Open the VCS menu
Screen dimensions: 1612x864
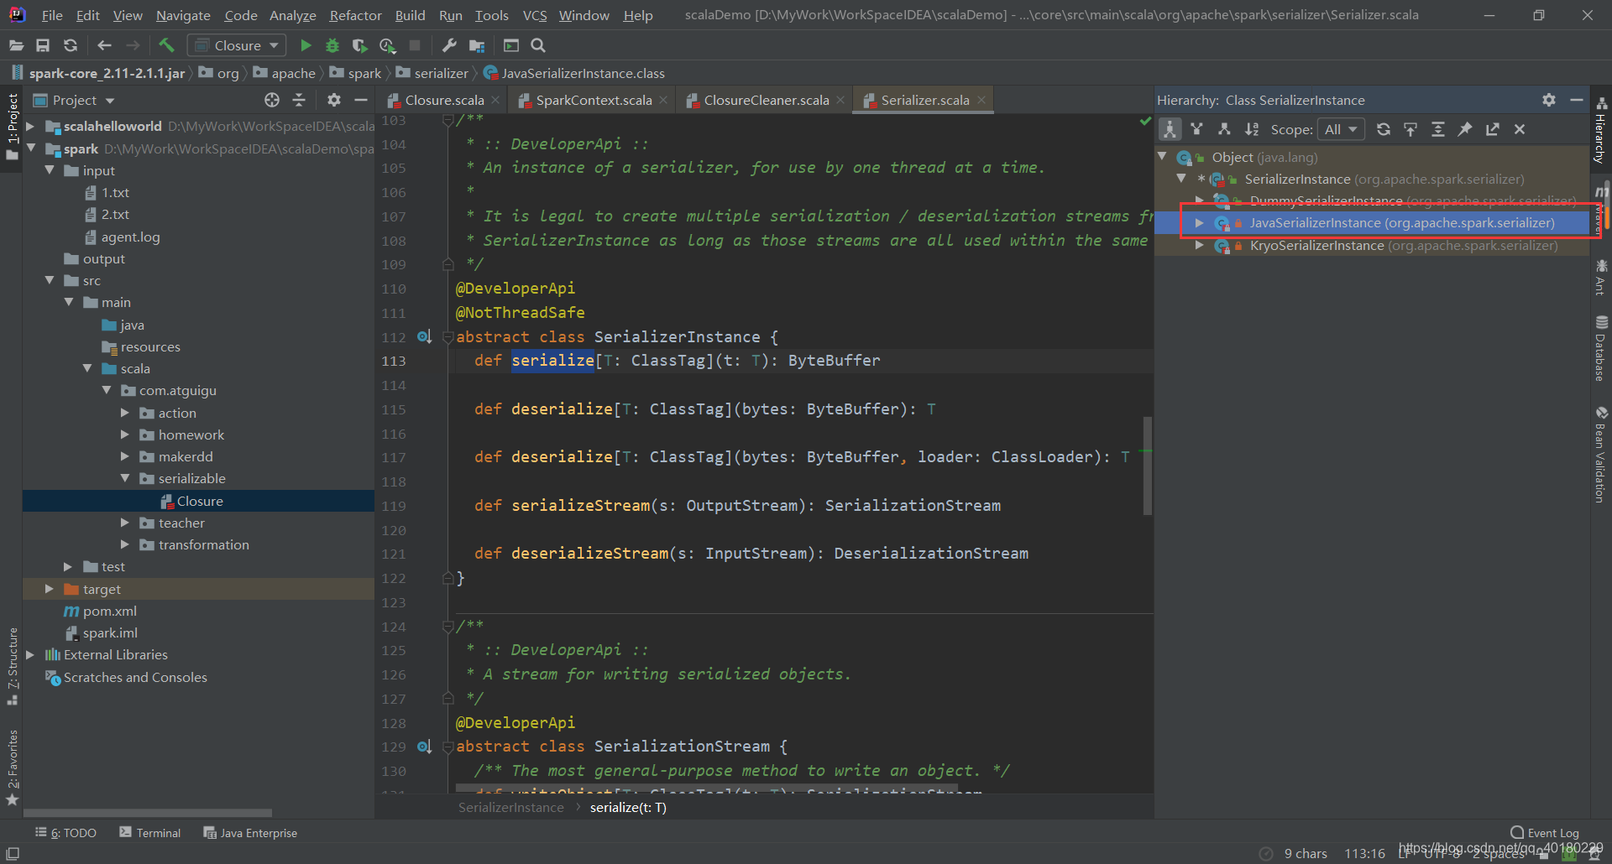click(x=535, y=15)
